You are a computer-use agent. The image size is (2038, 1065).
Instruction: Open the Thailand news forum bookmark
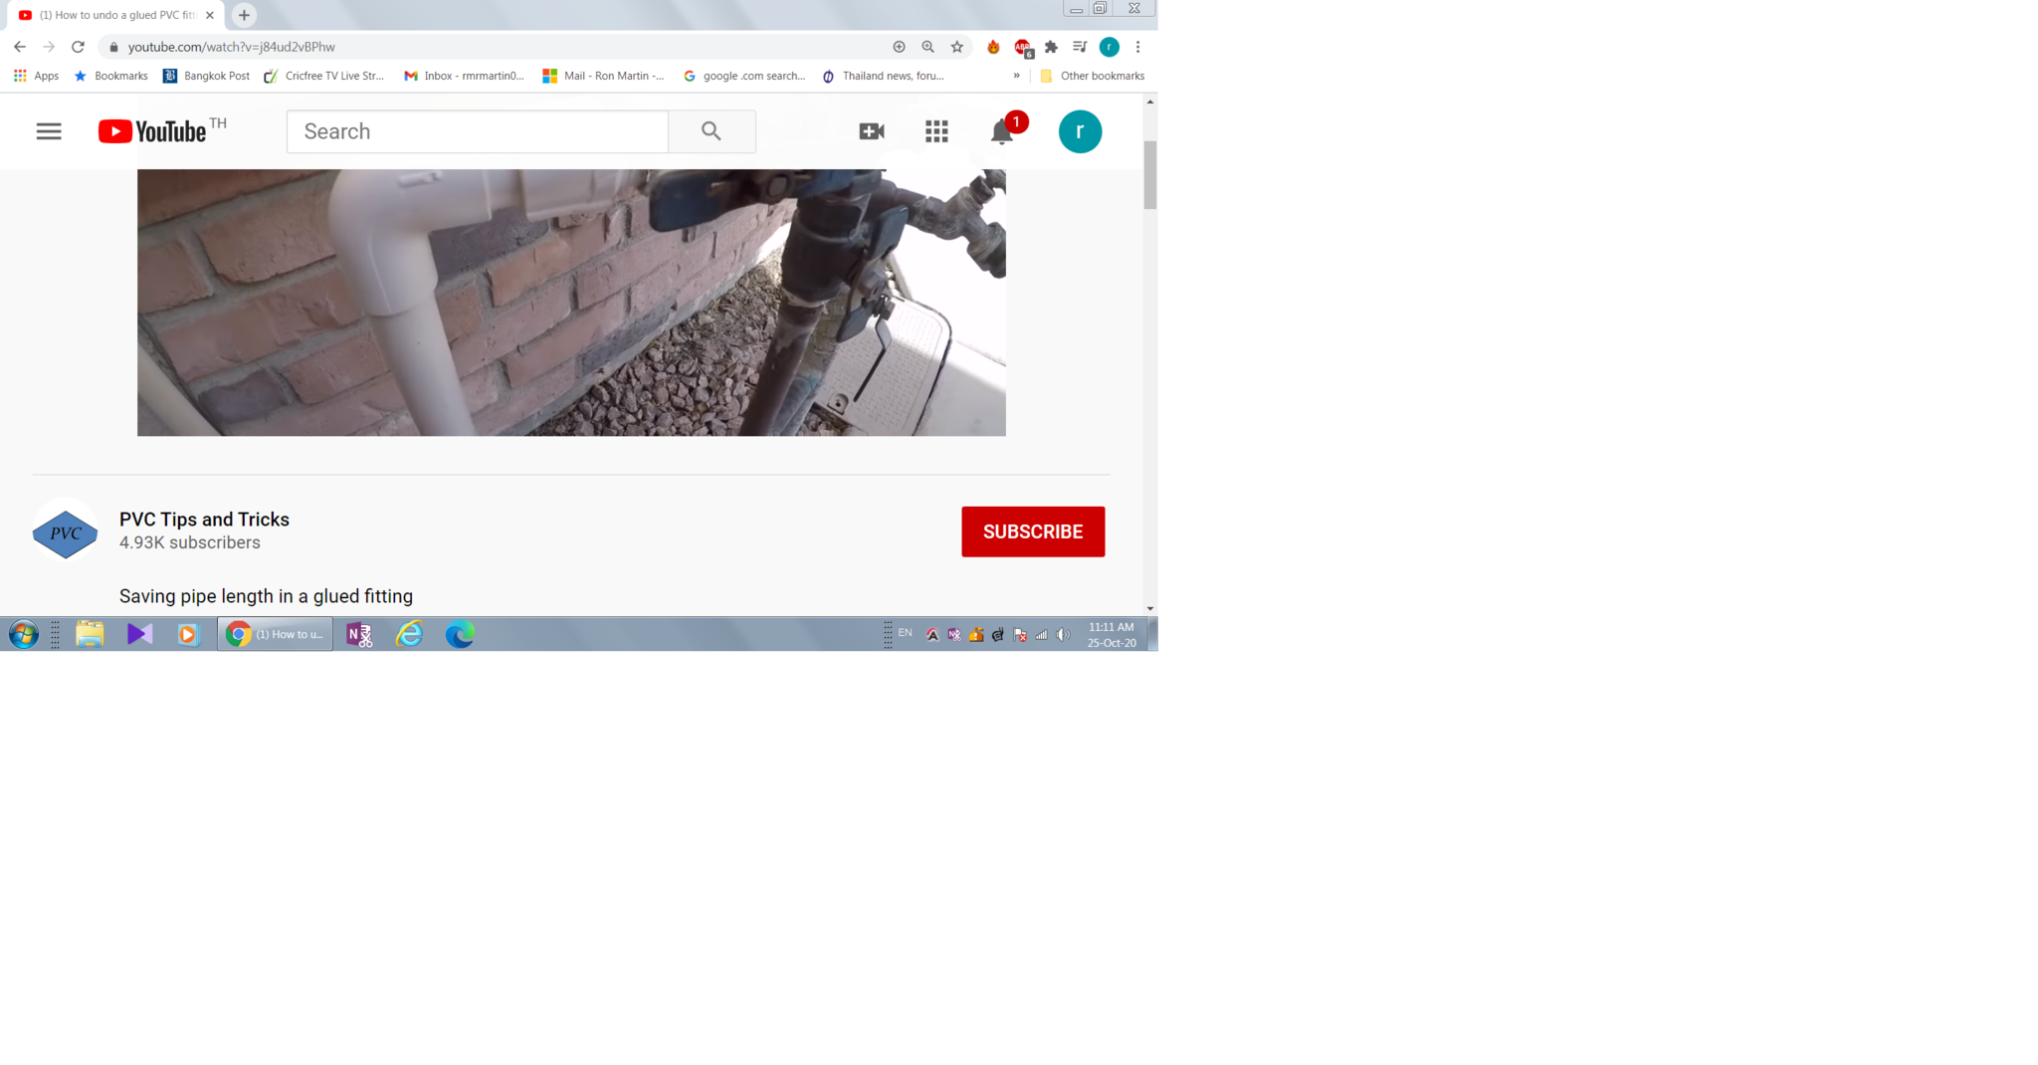tap(883, 76)
